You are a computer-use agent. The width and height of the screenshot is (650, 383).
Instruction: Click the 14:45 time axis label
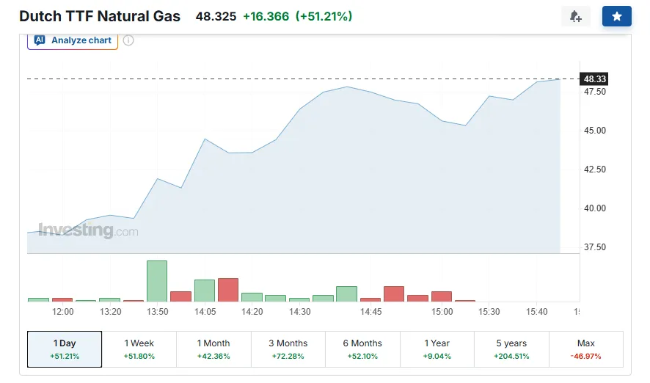(370, 312)
